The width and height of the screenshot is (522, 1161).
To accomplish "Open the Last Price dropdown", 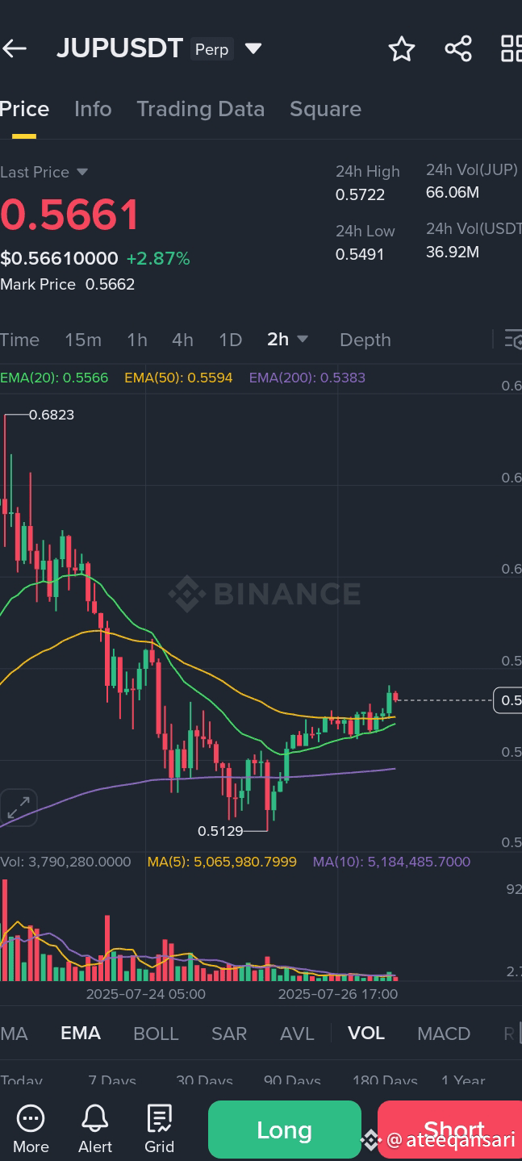I will [x=44, y=172].
